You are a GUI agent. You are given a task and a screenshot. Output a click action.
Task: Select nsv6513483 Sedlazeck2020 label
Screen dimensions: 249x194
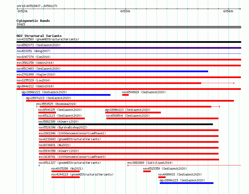[39, 69]
